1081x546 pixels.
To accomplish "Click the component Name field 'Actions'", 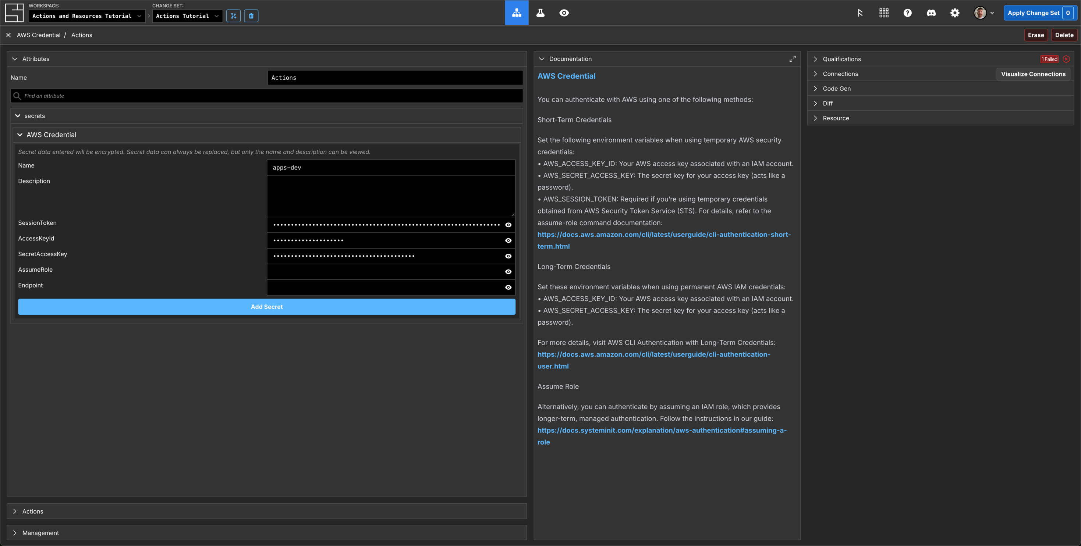I will pyautogui.click(x=395, y=78).
